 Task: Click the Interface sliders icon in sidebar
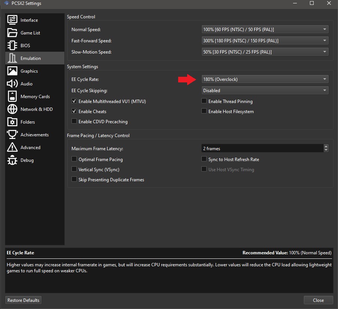[x=12, y=20]
